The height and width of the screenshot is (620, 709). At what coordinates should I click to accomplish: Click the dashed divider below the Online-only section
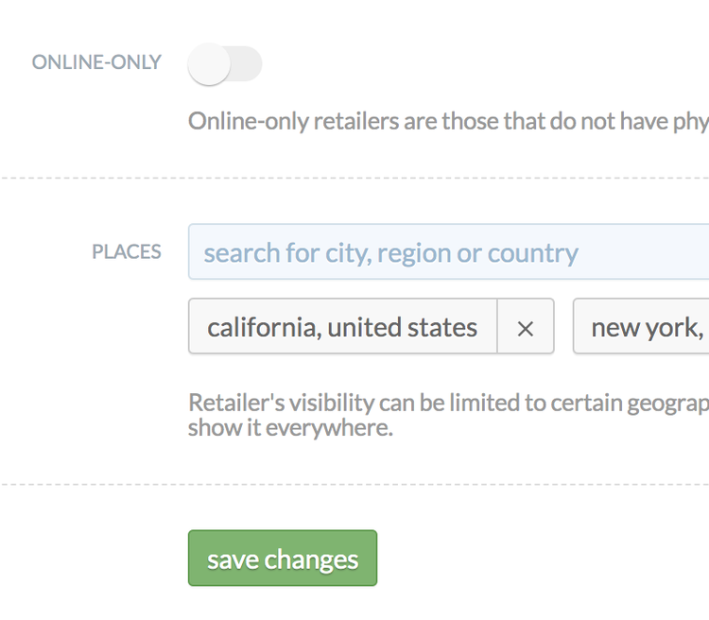[354, 179]
